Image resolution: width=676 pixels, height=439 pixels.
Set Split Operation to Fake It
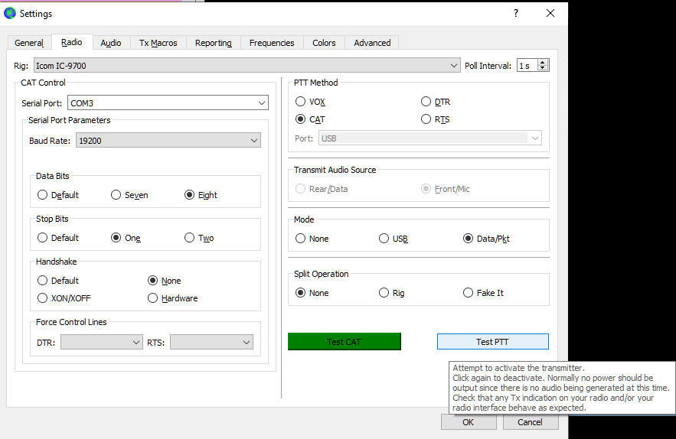[x=469, y=293]
